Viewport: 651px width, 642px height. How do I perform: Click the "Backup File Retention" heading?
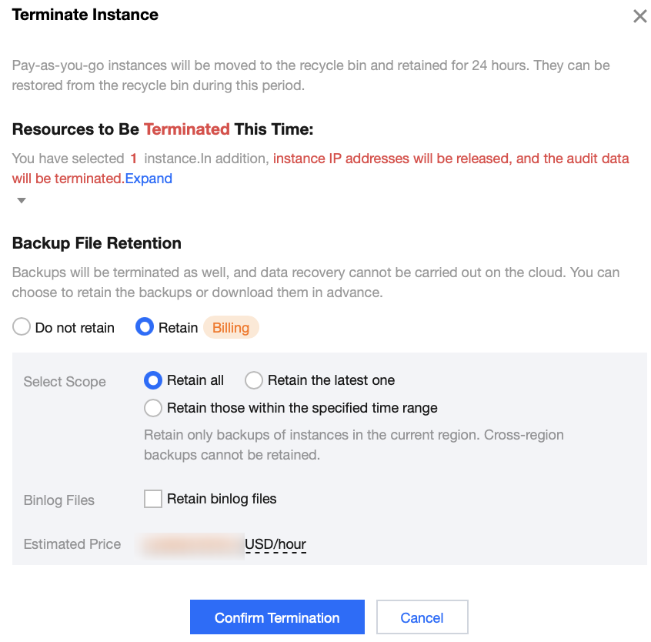coord(97,243)
